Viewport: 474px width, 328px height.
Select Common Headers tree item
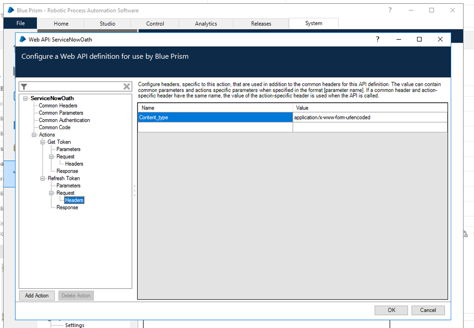click(58, 106)
